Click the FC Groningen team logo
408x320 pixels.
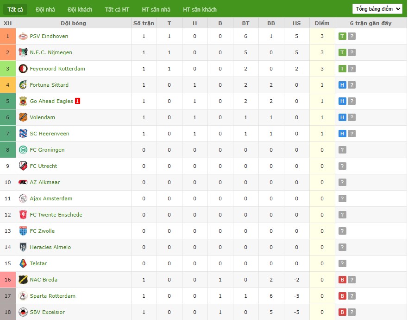coord(23,150)
